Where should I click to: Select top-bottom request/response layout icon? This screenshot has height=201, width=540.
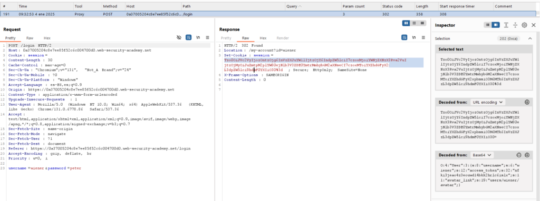tap(414, 23)
